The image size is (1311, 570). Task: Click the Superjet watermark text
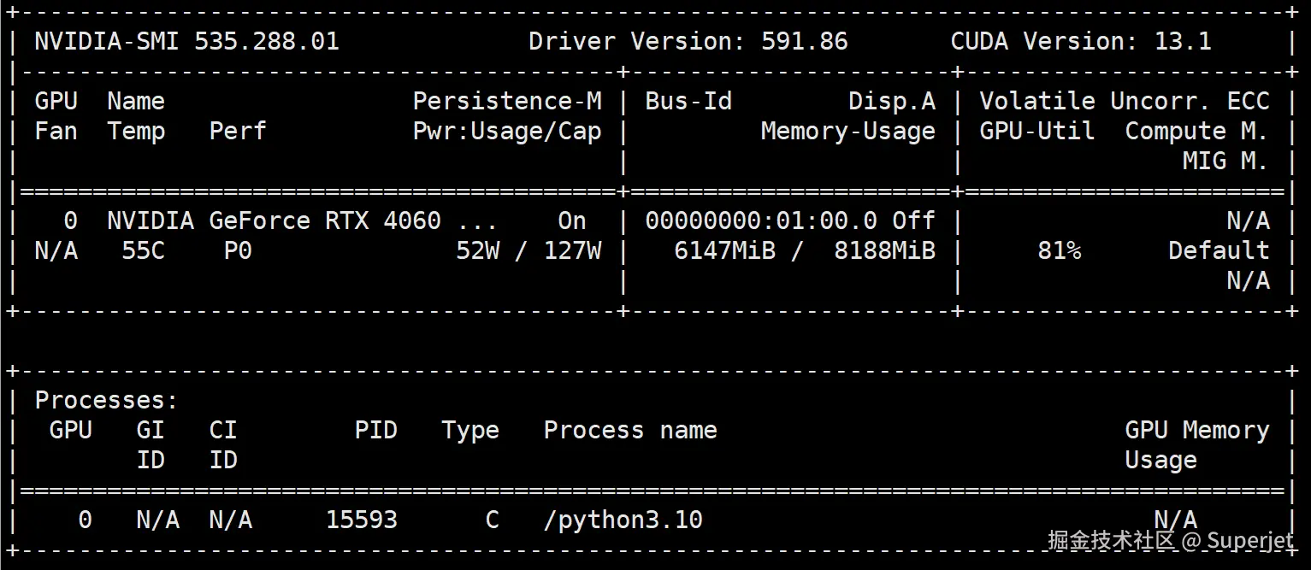click(1249, 540)
